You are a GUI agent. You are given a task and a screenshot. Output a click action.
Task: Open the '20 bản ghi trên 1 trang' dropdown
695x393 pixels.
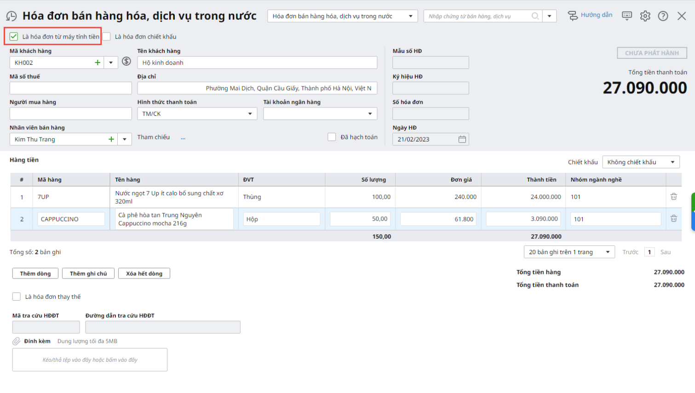[569, 252]
